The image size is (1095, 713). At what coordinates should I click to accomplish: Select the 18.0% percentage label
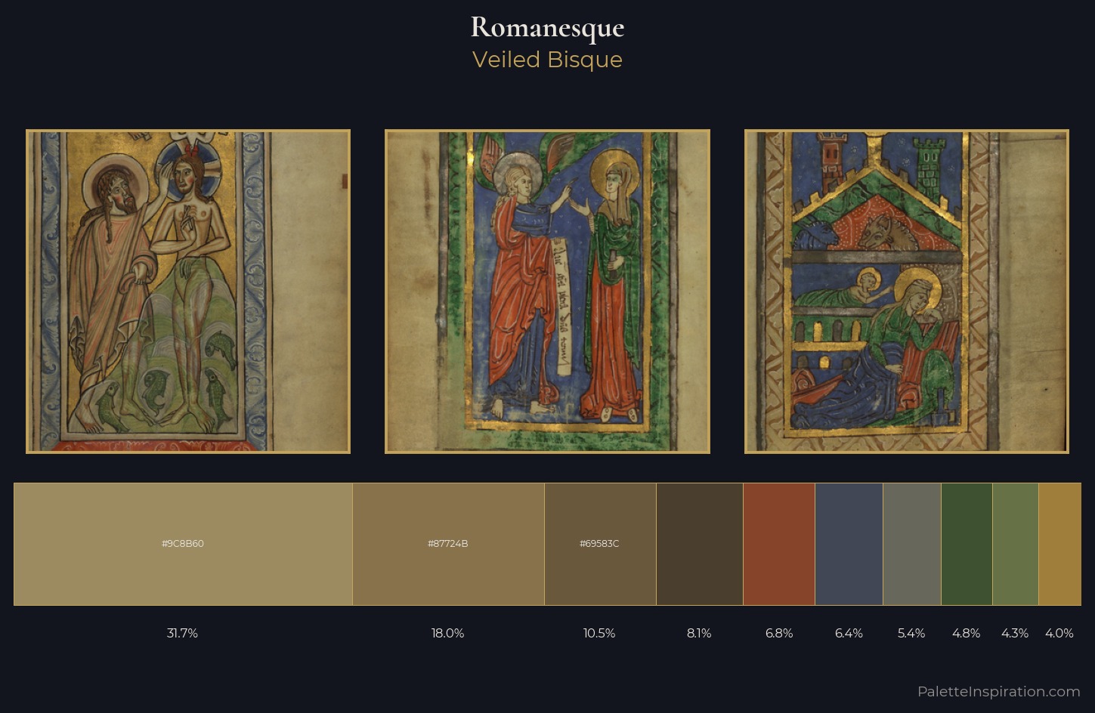pos(448,633)
